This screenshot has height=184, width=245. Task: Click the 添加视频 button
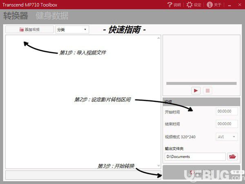(29, 29)
